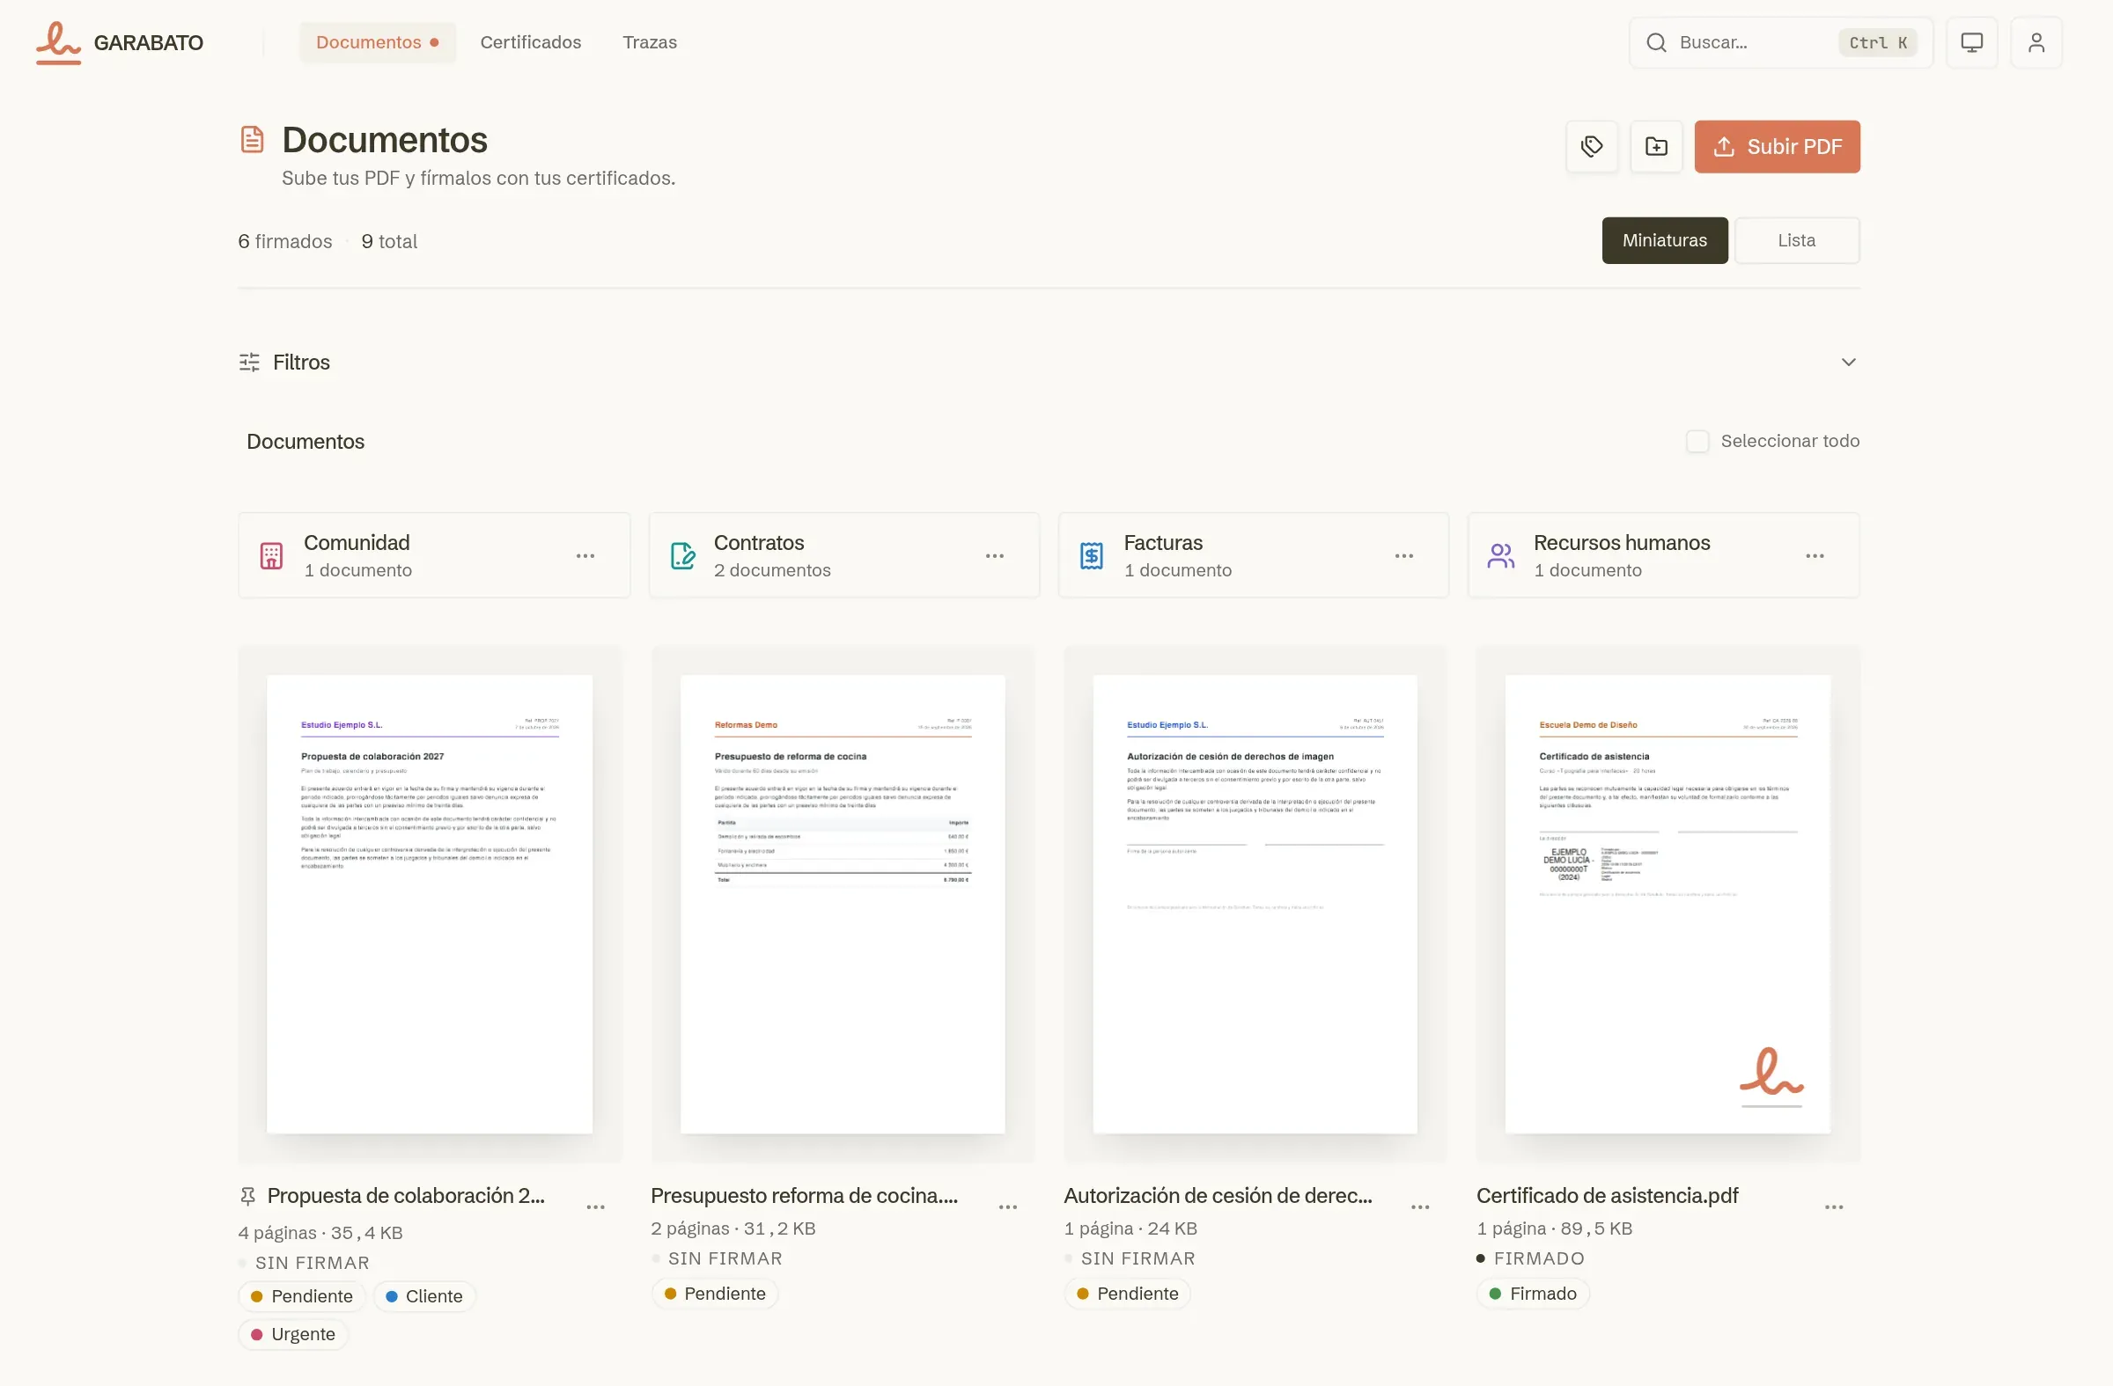Image resolution: width=2113 pixels, height=1386 pixels.
Task: Open the Contratos folder card
Action: click(844, 555)
